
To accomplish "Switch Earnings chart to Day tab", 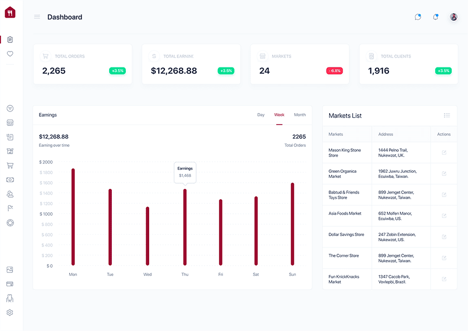I will (261, 115).
